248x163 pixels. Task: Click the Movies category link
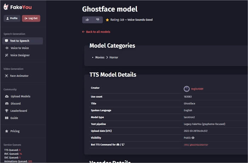[100, 58]
